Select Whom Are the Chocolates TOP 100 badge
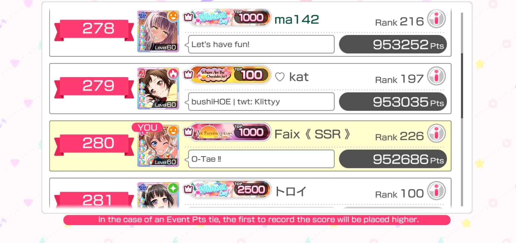 [227, 75]
